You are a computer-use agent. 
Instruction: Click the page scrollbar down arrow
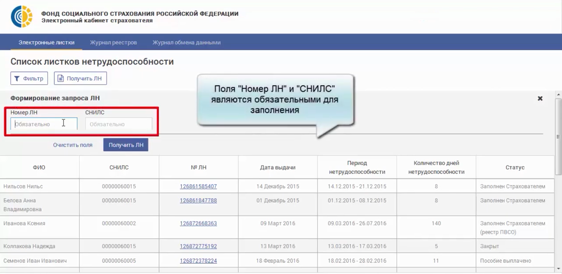(559, 268)
